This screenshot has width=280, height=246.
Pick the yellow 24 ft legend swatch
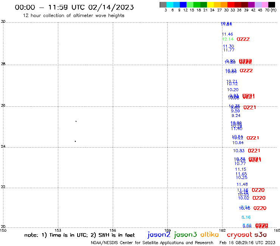(210, 5)
